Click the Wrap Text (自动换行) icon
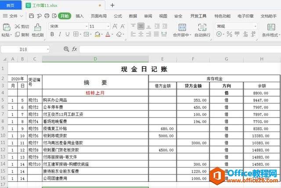 (202, 31)
